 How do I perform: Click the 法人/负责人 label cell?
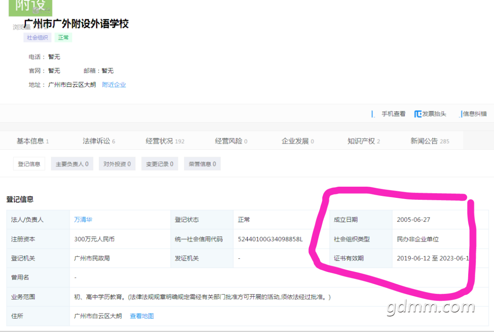(x=38, y=220)
